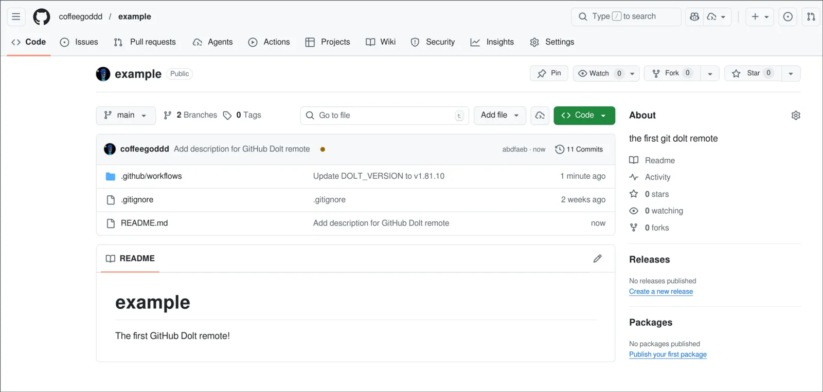Viewport: 823px width, 392px height.
Task: View the 2 Branches list
Action: 190,115
